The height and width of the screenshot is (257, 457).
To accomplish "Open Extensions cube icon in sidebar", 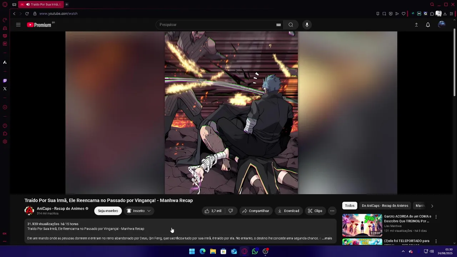I will pos(5,134).
